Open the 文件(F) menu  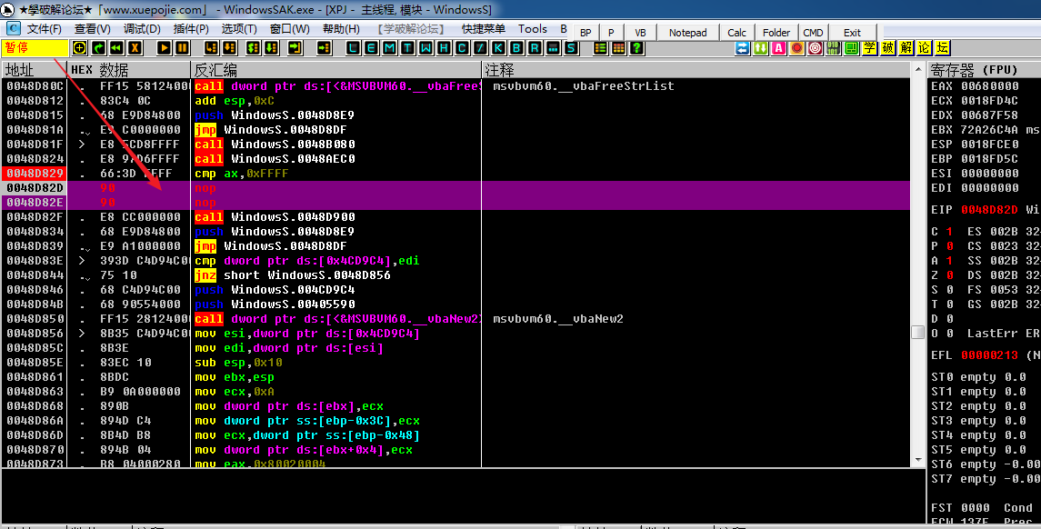[x=44, y=29]
